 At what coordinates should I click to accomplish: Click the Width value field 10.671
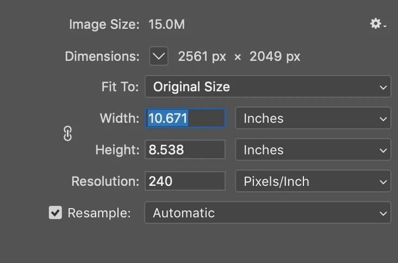185,118
